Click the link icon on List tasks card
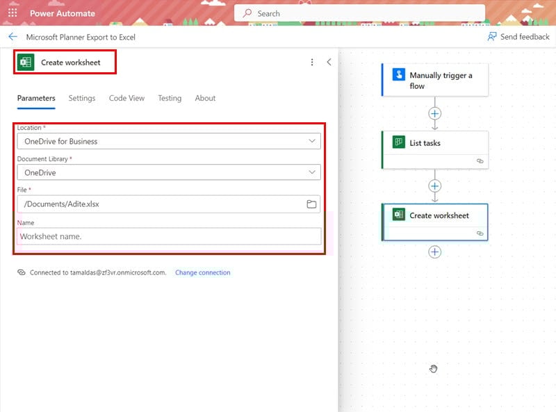The image size is (556, 412). (480, 160)
